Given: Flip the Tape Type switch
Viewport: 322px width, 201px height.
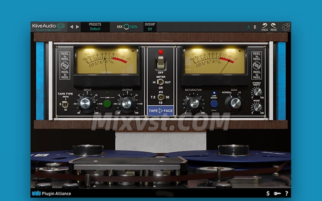Looking at the screenshot, I should [x=65, y=105].
